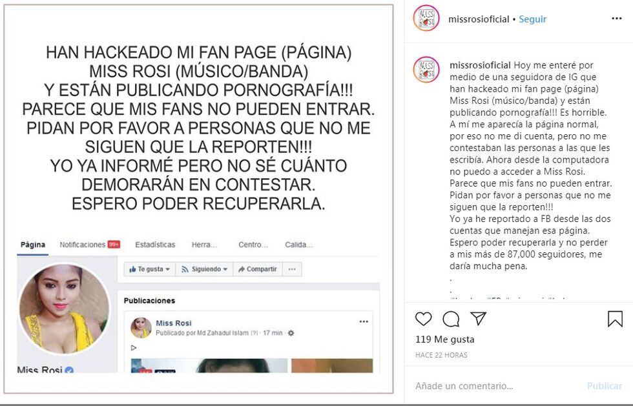
Task: Click the play triangle under Miss Rosi post
Action: 134,347
